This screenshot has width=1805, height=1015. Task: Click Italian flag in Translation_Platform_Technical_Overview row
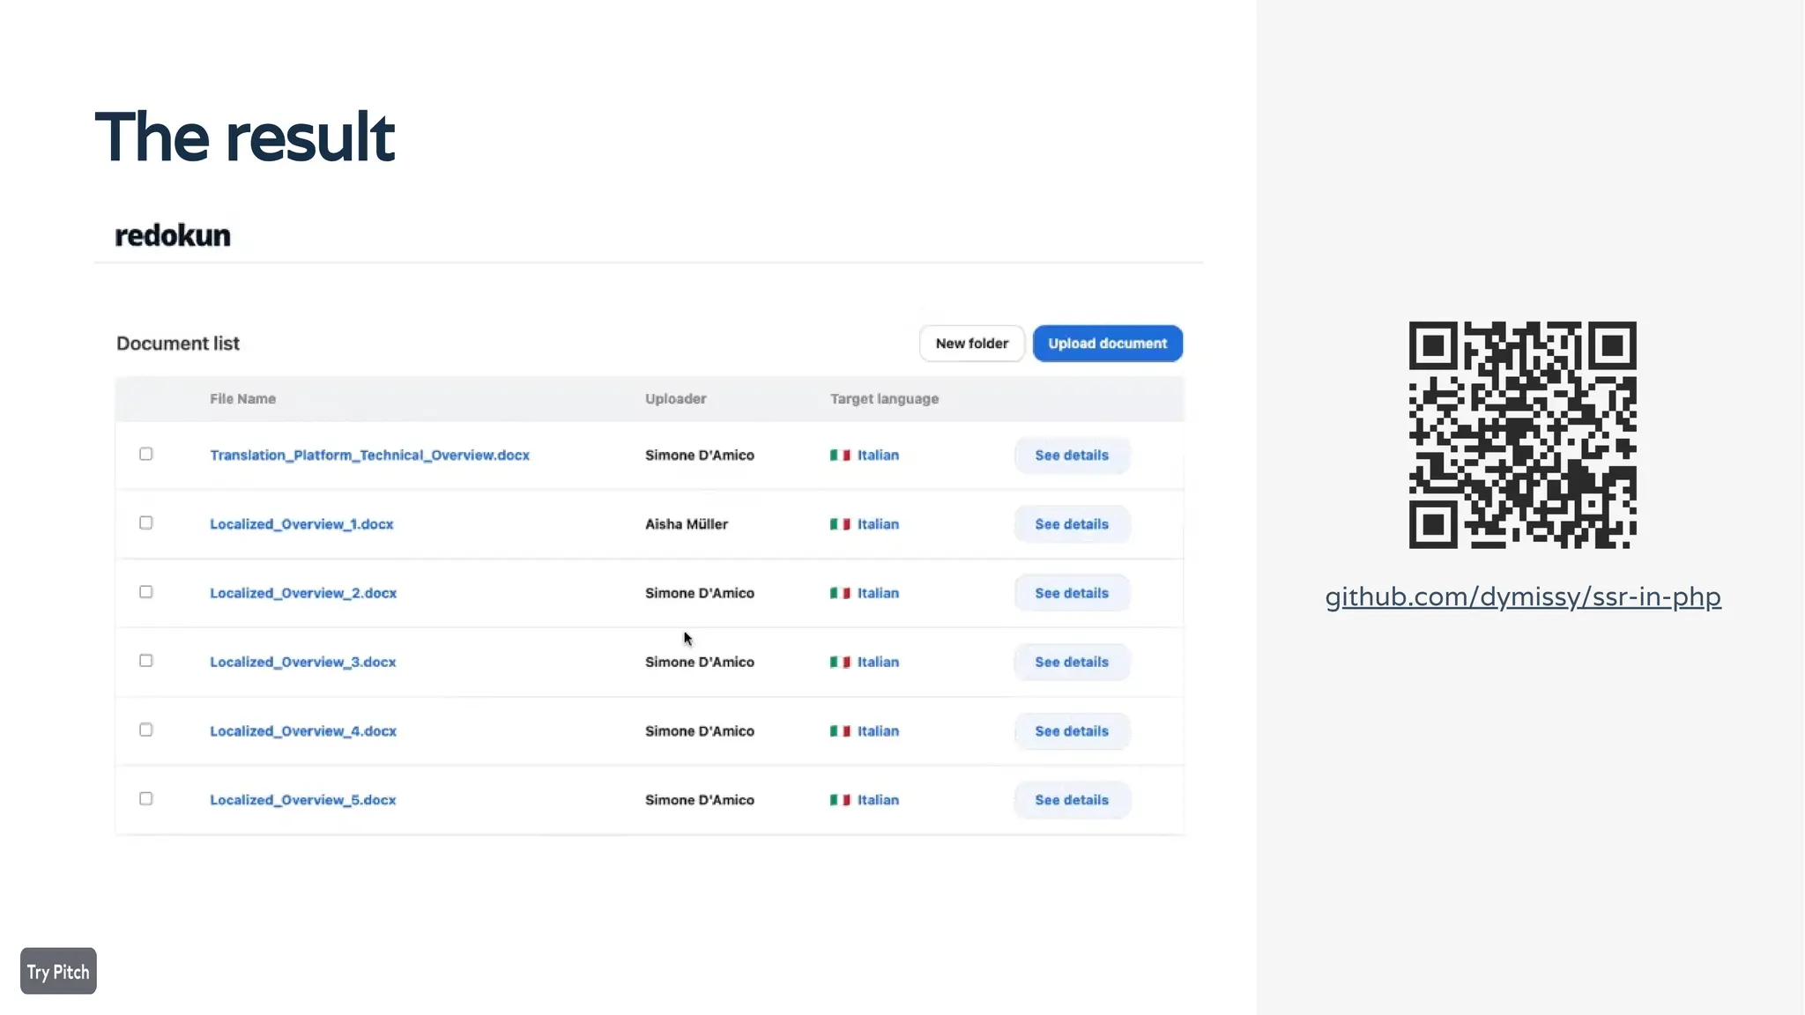coord(840,456)
